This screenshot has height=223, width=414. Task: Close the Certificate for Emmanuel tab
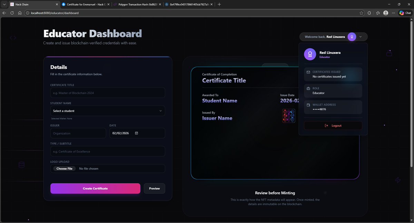click(108, 4)
